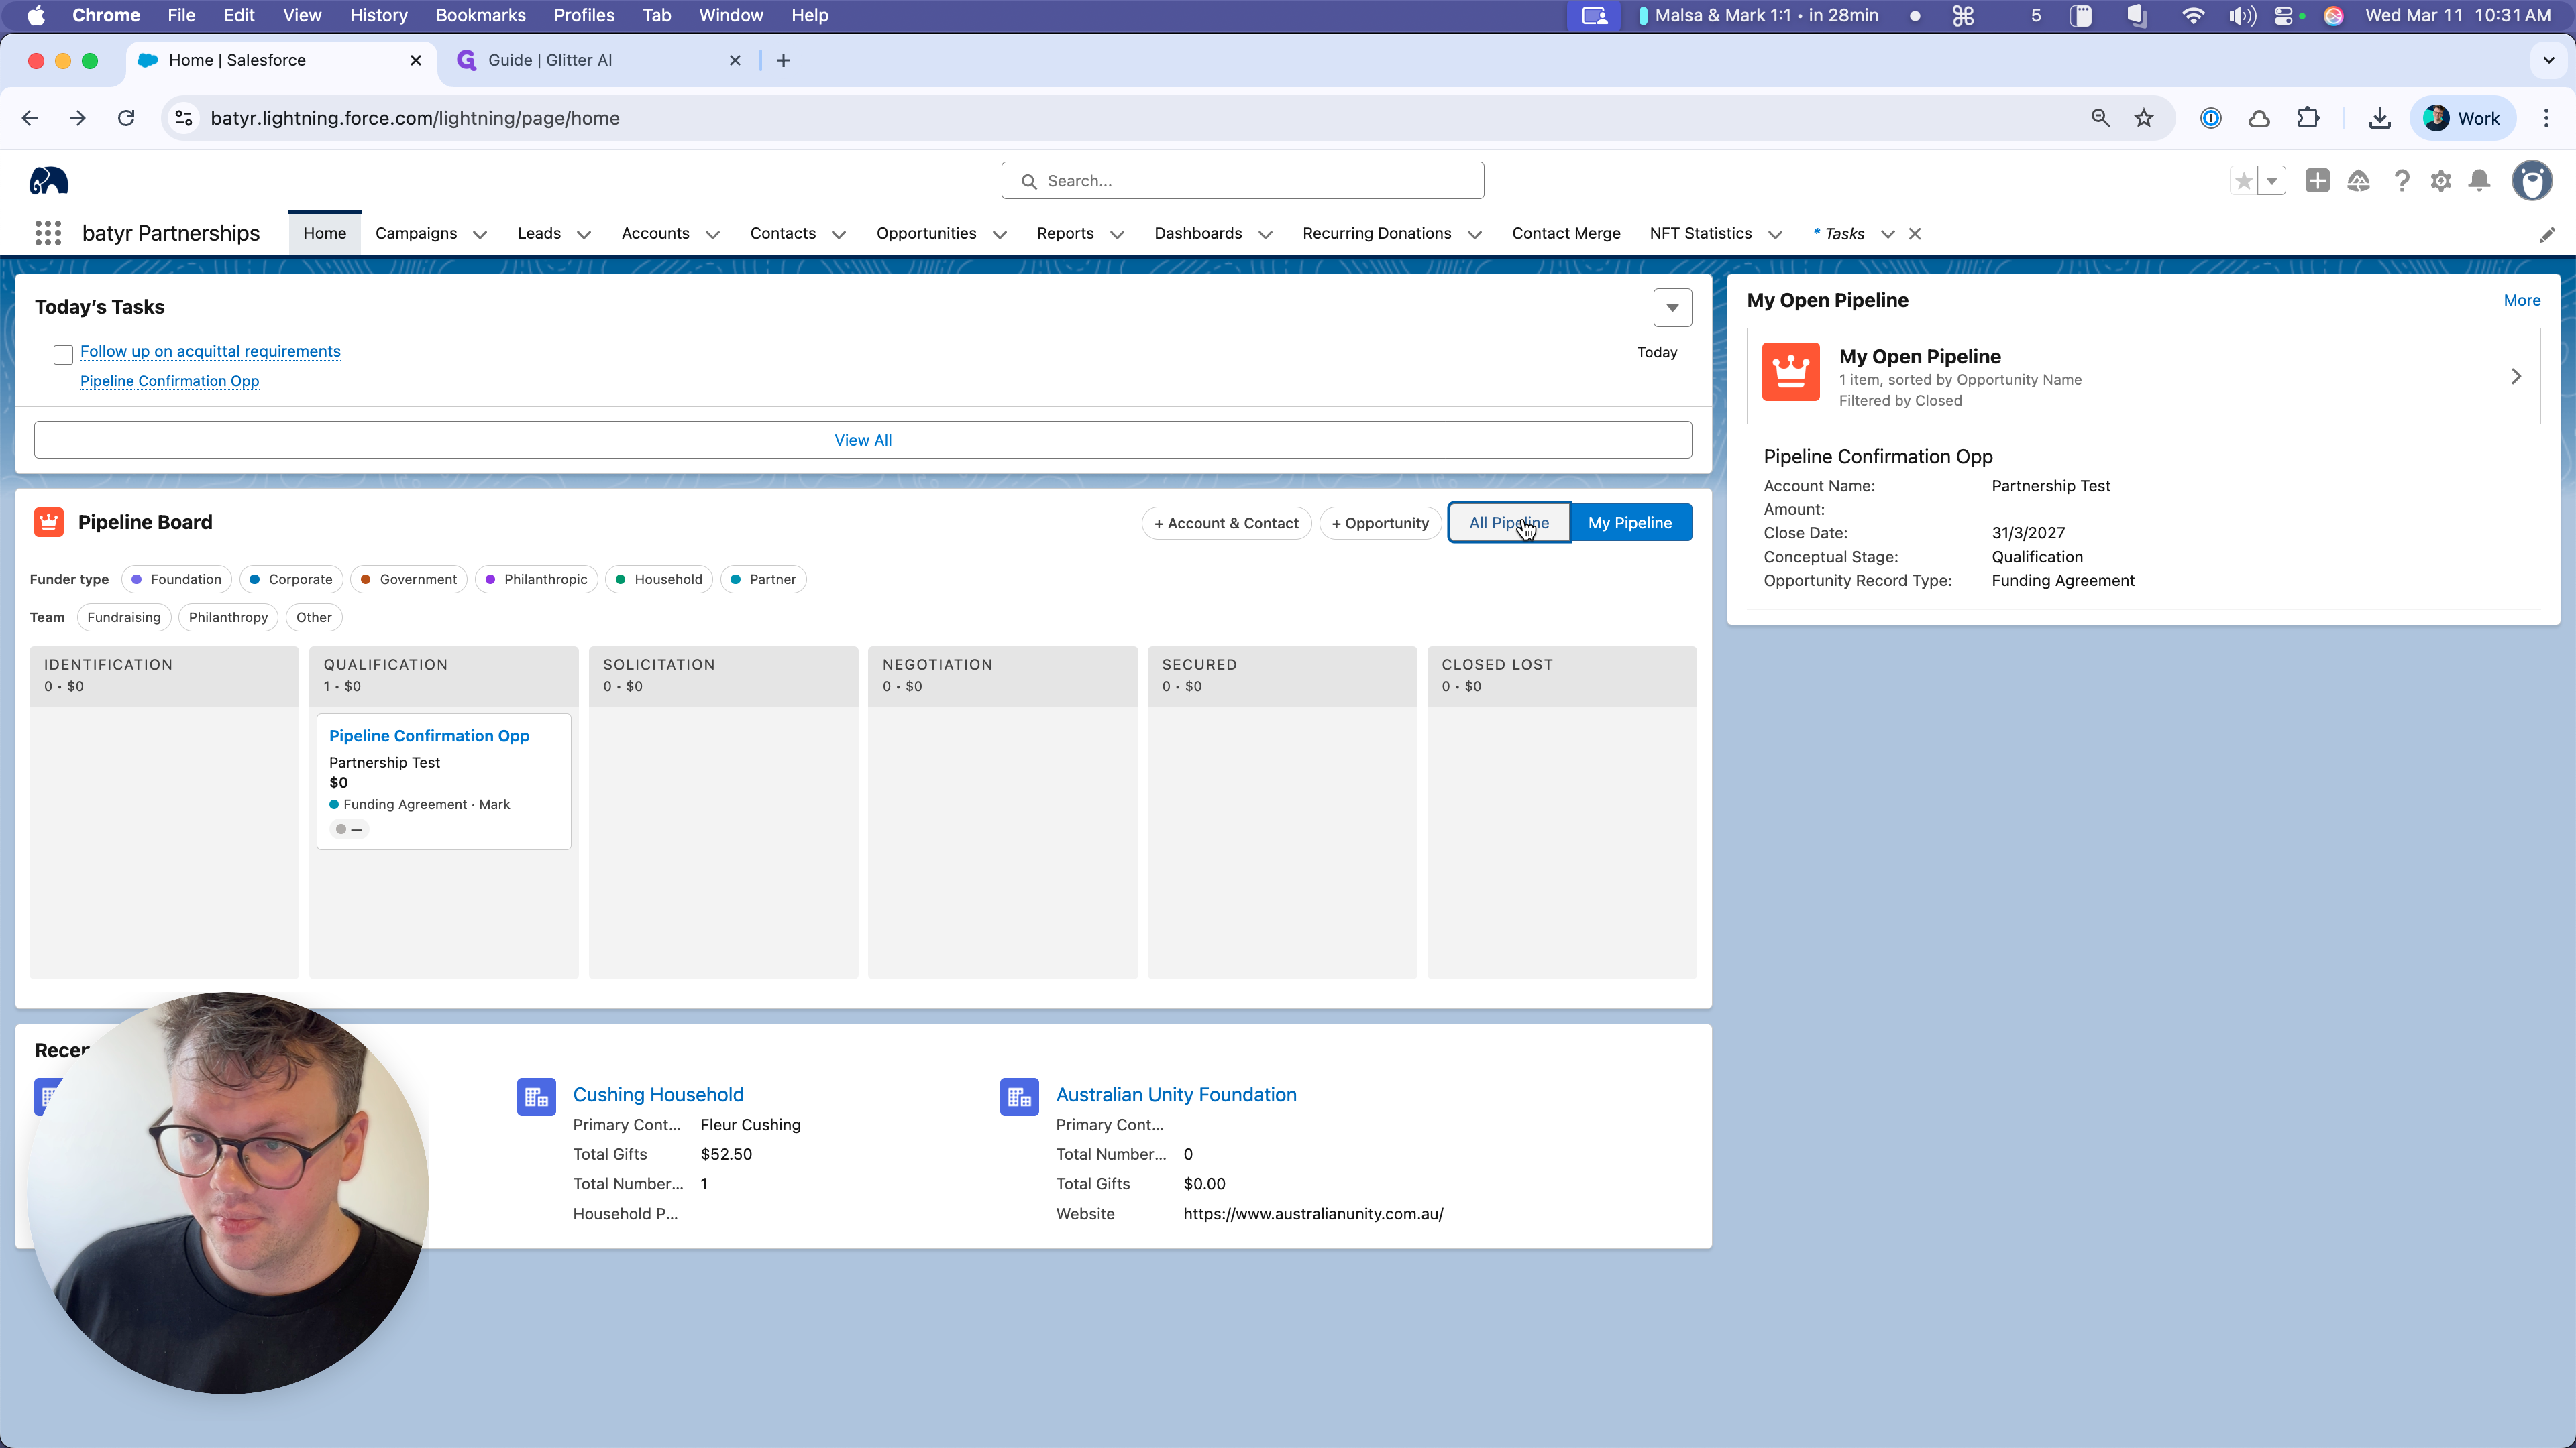Open the Wi-Fi menu bar icon
Viewport: 2576px width, 1448px height.
2193,16
